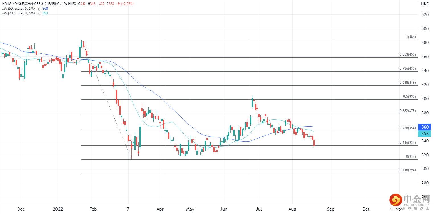Click 320 on the price axis
The width and height of the screenshot is (434, 214).
[425, 155]
